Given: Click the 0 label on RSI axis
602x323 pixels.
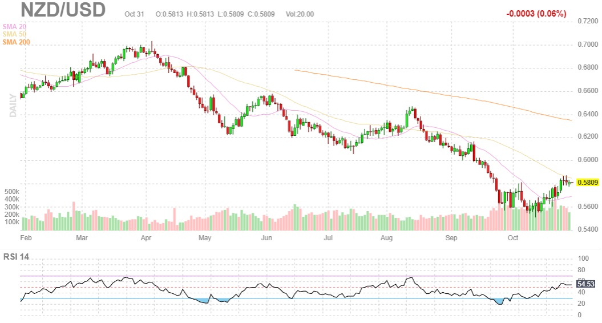Looking at the screenshot, I should [x=580, y=315].
